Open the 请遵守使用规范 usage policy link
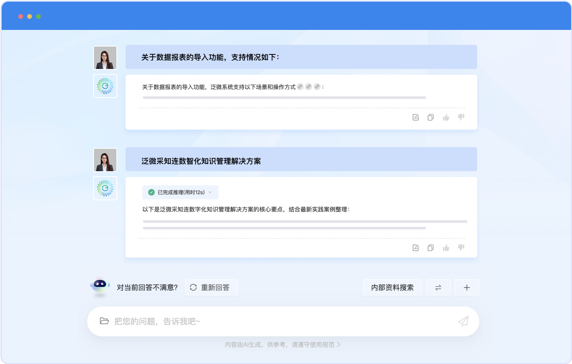This screenshot has height=364, width=572. coord(316,344)
